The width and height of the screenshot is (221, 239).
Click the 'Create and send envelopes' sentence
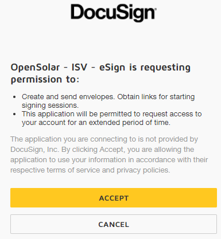(68, 97)
